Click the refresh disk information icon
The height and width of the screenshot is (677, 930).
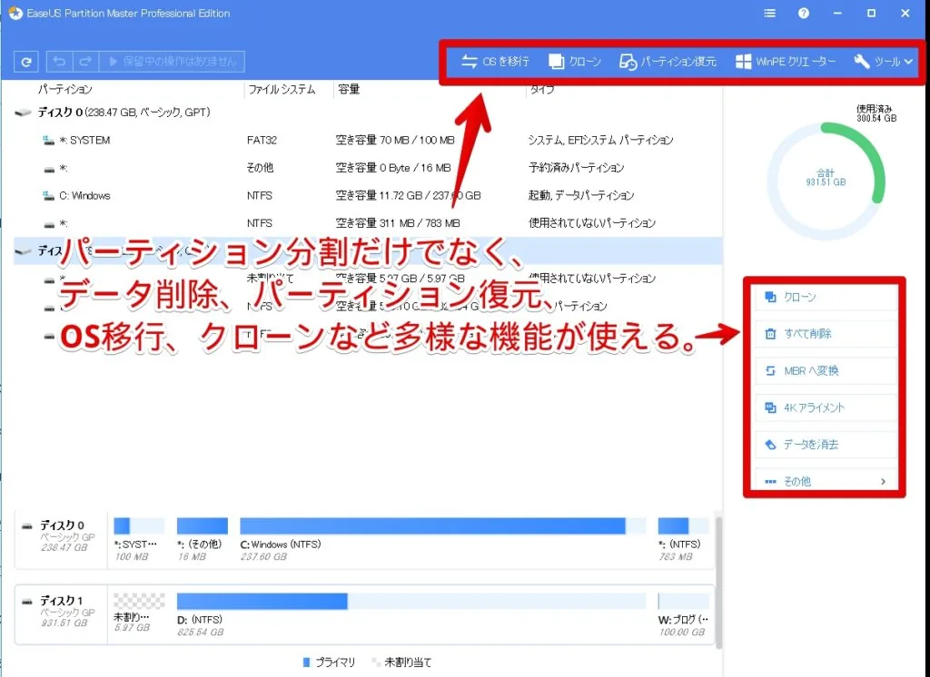(26, 62)
